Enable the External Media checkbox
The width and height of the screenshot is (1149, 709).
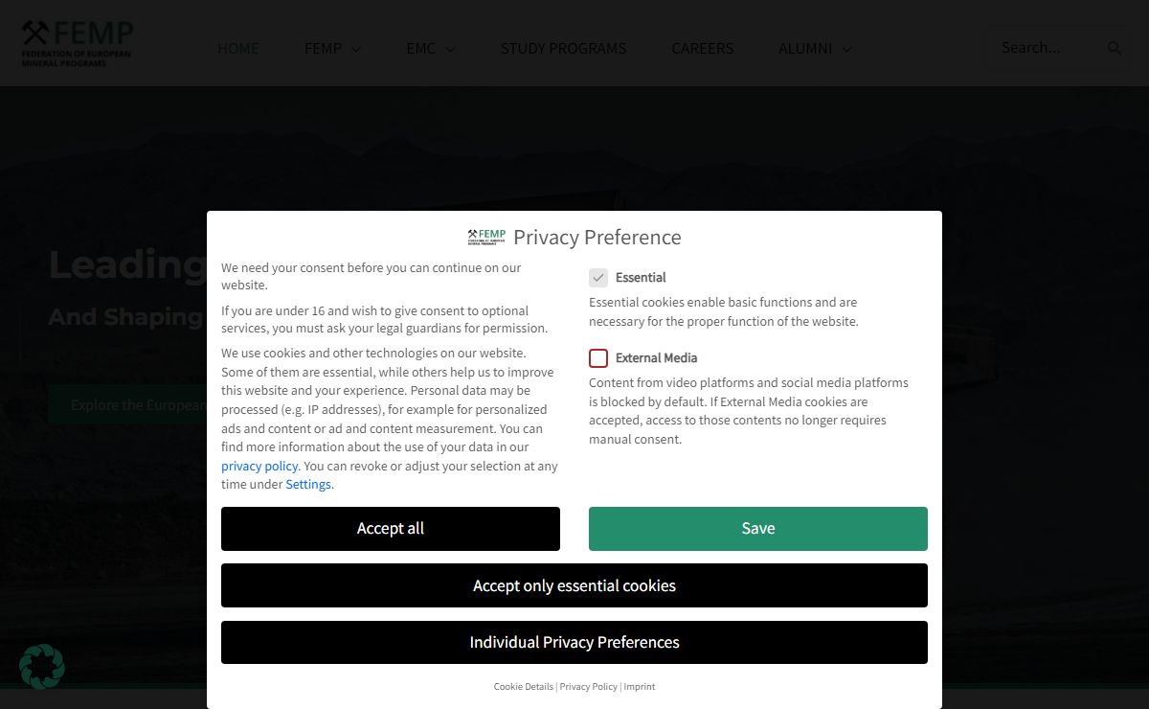pos(598,358)
